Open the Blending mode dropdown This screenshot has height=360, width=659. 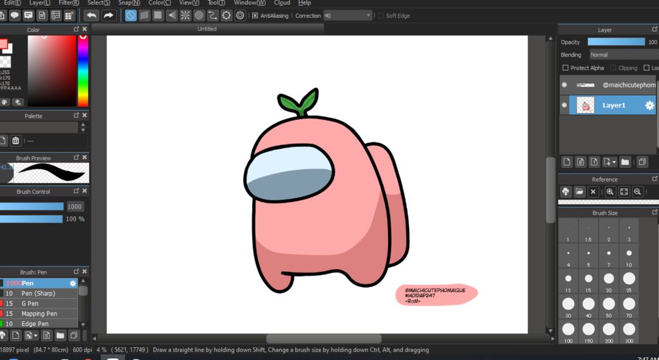pos(624,55)
